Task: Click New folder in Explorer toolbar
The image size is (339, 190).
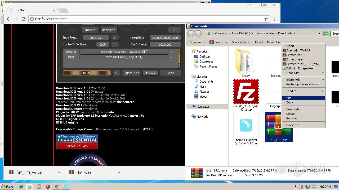Action: coord(274,42)
